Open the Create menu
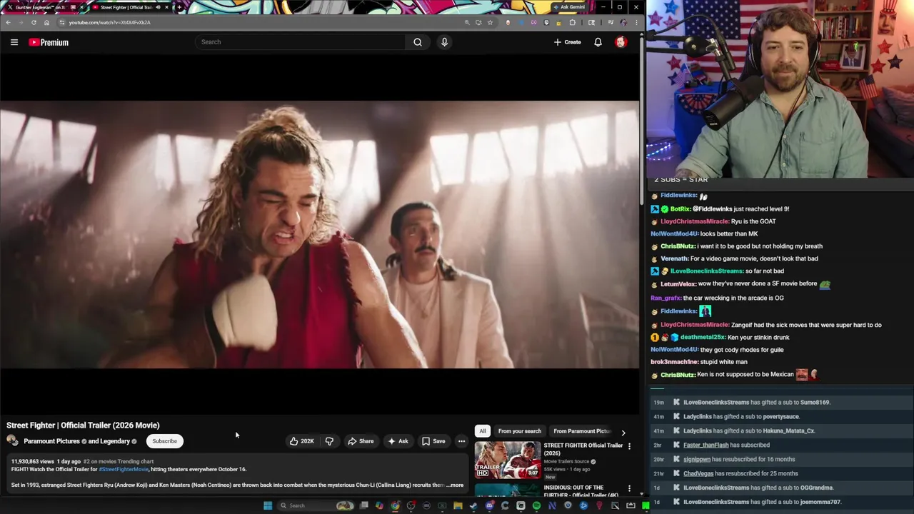This screenshot has width=914, height=514. click(x=568, y=42)
